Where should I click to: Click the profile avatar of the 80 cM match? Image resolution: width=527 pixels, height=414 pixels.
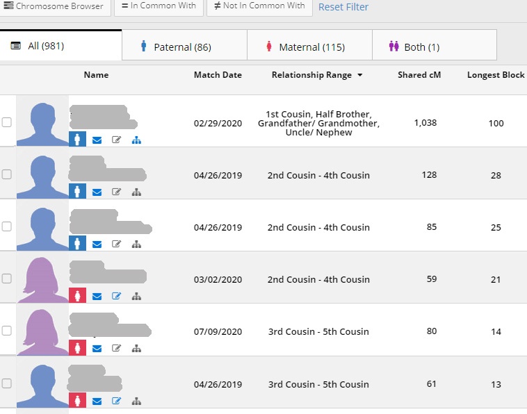tap(42, 329)
